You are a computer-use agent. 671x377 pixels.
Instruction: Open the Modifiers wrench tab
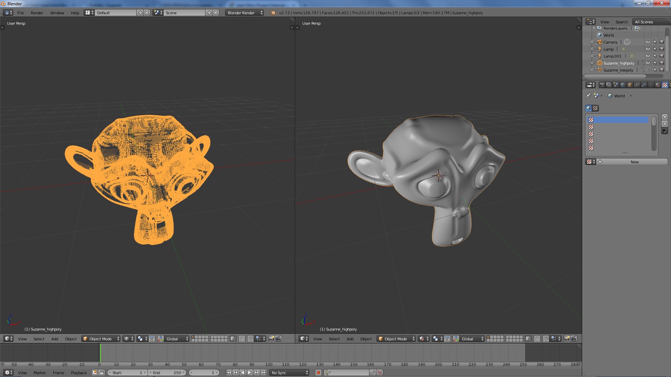click(644, 85)
